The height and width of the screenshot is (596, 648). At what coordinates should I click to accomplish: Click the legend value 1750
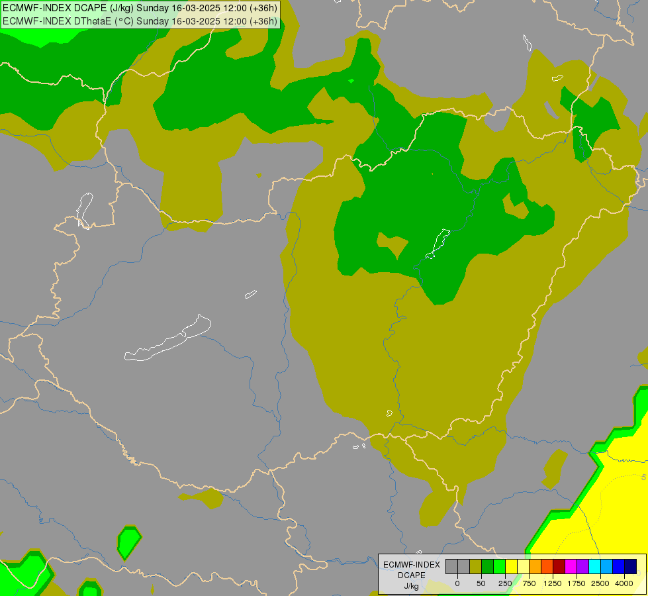[x=577, y=583]
